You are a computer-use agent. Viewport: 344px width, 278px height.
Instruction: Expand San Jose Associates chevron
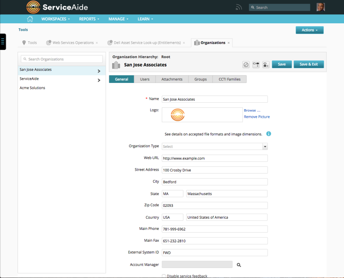(99, 71)
